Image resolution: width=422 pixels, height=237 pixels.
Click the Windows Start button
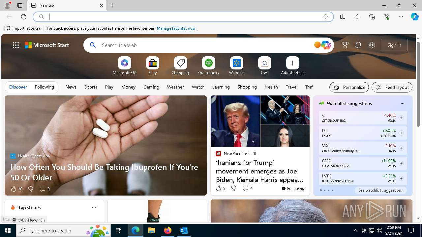click(x=8, y=230)
